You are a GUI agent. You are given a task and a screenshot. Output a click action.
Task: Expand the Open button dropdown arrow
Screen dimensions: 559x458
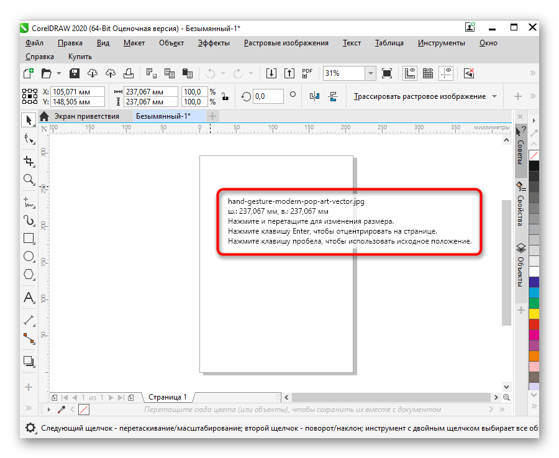(59, 73)
